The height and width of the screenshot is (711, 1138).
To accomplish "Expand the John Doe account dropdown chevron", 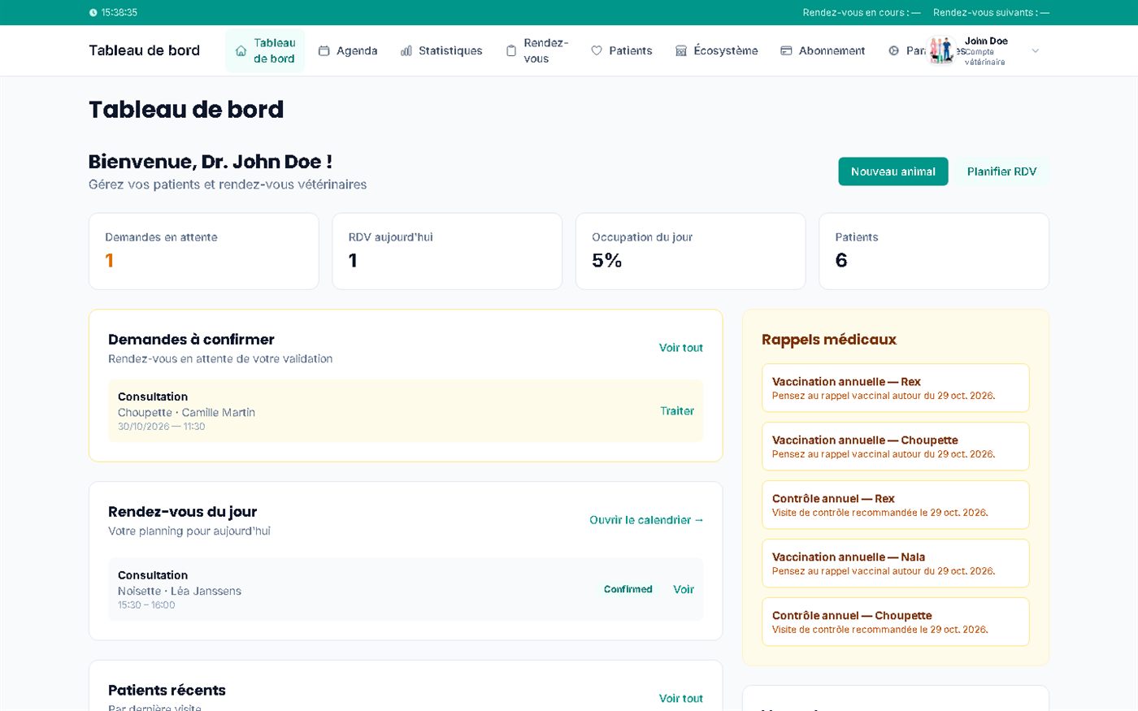I will (x=1035, y=50).
